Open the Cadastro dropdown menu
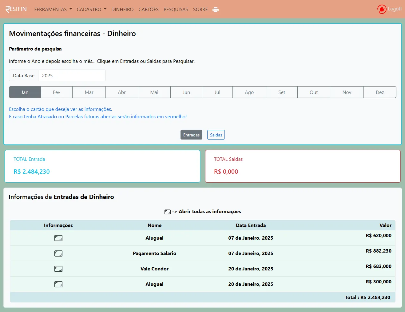 [x=91, y=10]
